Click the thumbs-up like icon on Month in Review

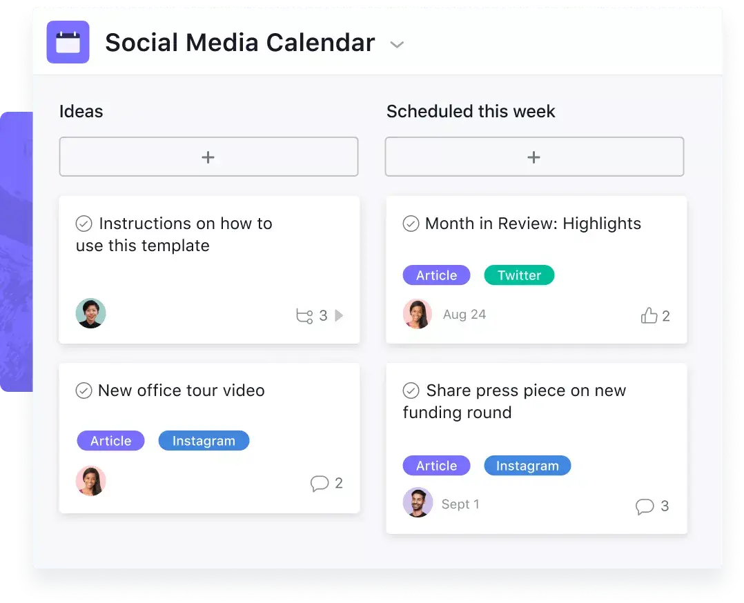[649, 316]
